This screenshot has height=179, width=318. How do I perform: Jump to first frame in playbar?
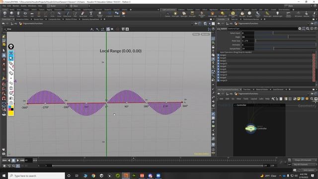4,160
